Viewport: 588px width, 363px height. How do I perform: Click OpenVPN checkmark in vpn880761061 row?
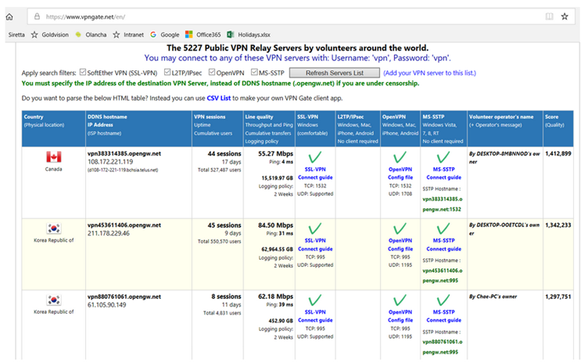(400, 301)
